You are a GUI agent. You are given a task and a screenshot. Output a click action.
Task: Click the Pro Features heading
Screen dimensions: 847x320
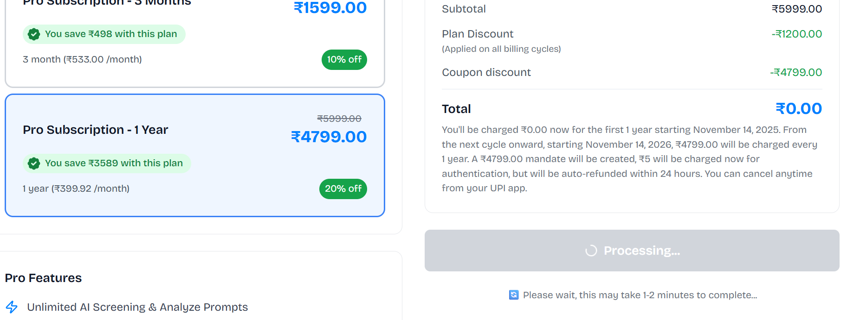click(43, 278)
